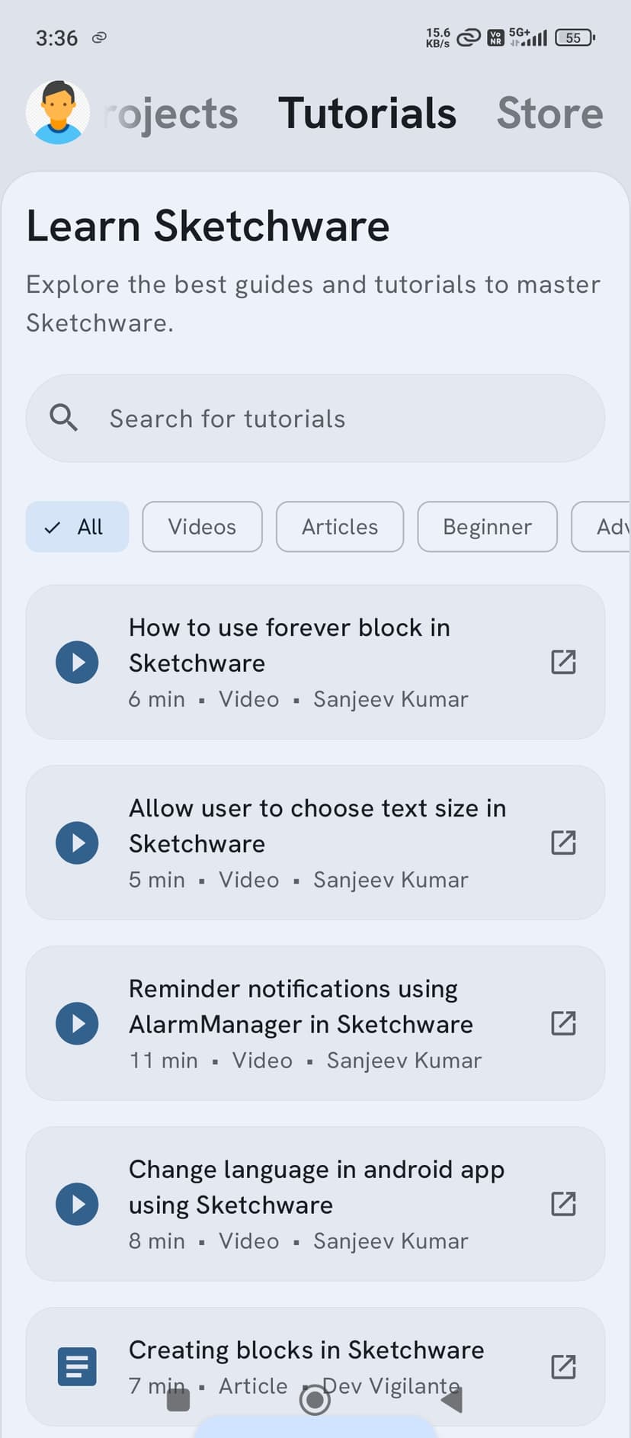The height and width of the screenshot is (1438, 631).
Task: Play the AlarmManager reminder notifications video
Action: click(x=76, y=1023)
